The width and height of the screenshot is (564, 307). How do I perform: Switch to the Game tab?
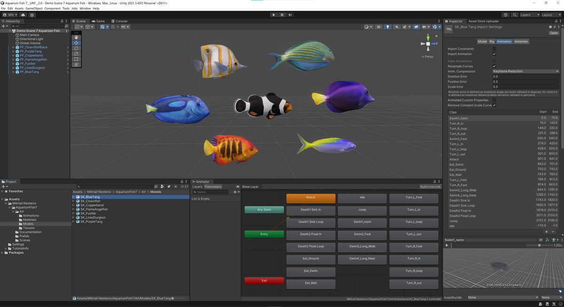pyautogui.click(x=98, y=21)
